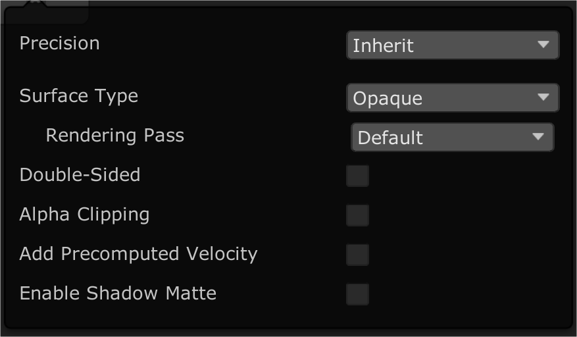The width and height of the screenshot is (577, 337).
Task: Enable the Double-Sided checkbox
Action: pyautogui.click(x=358, y=176)
